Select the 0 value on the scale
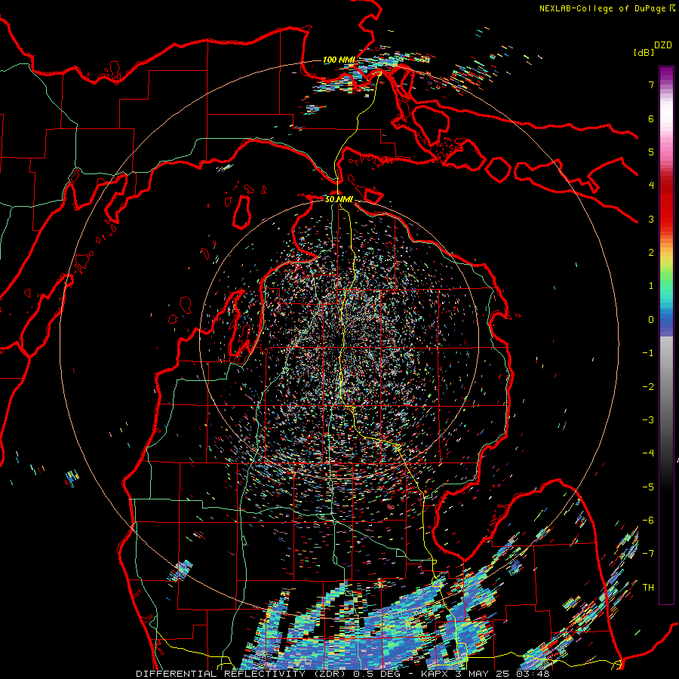 pyautogui.click(x=651, y=320)
